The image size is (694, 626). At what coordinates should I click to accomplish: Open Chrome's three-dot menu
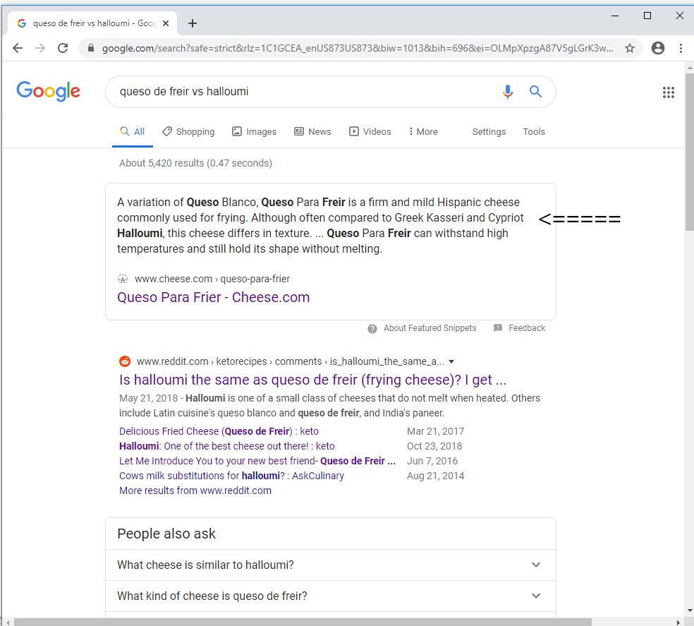(x=681, y=48)
